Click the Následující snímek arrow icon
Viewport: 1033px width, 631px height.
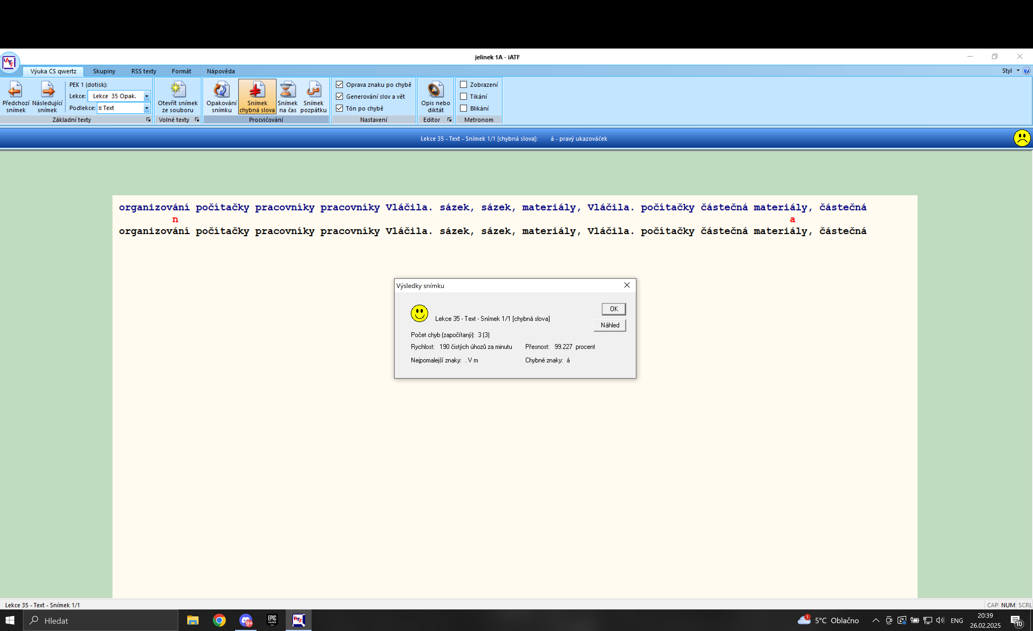[47, 90]
